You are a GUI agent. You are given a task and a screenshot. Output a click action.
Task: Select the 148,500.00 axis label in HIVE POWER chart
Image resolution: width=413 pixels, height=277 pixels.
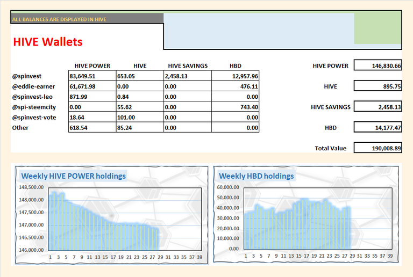pos(31,187)
